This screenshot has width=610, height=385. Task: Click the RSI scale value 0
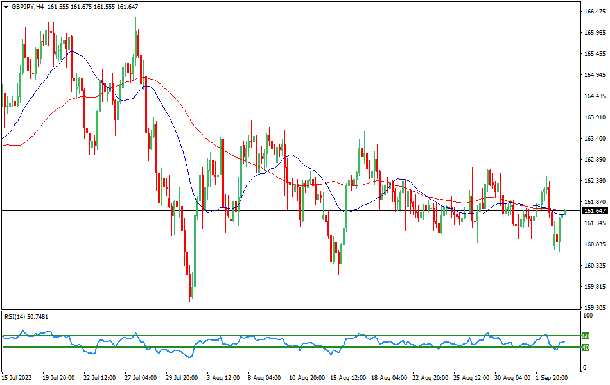click(x=584, y=367)
